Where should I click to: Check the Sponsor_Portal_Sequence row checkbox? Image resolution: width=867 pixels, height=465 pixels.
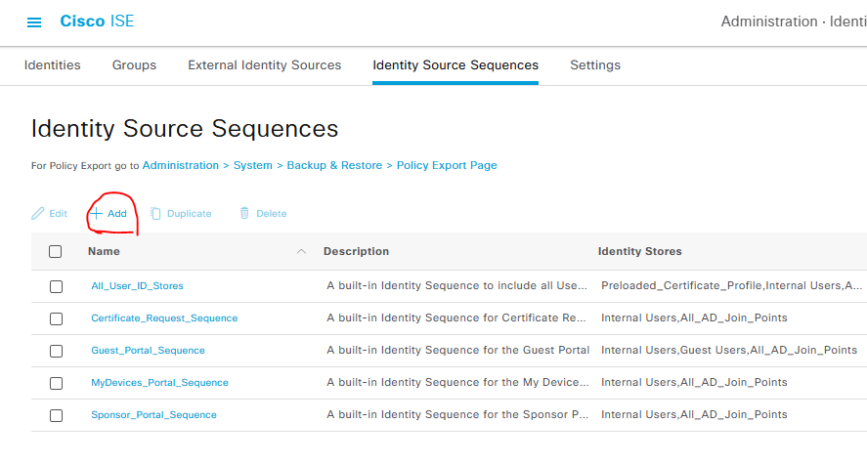point(56,415)
